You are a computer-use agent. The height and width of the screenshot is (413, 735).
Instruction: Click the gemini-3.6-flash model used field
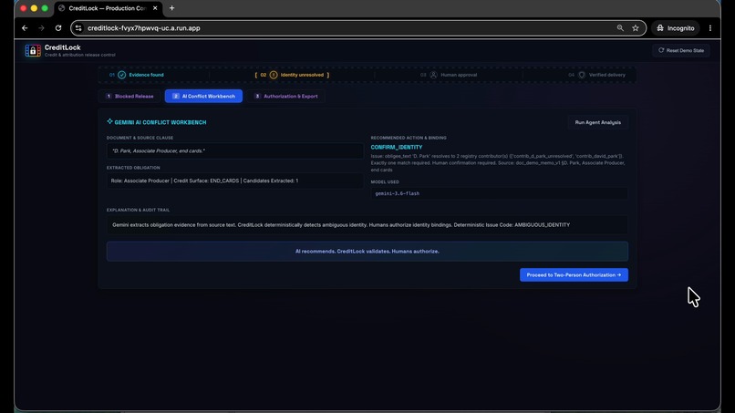[x=499, y=193]
